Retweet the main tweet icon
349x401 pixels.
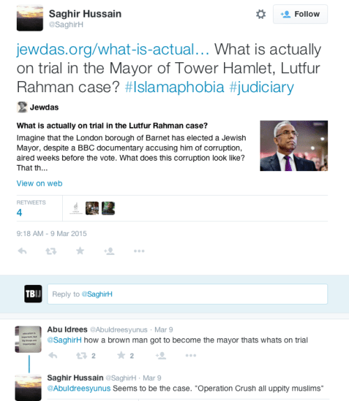[x=51, y=251]
